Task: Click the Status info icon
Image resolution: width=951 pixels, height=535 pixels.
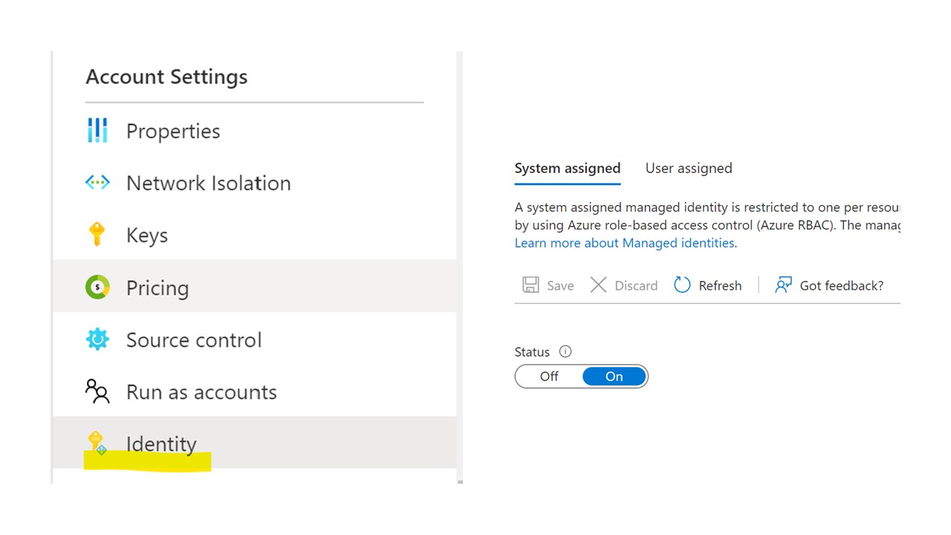Action: pos(565,351)
